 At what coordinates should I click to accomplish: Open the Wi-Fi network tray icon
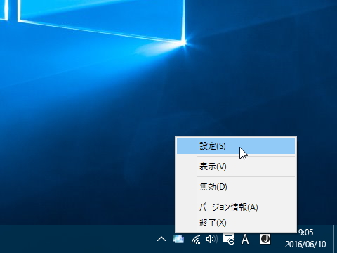coord(196,240)
